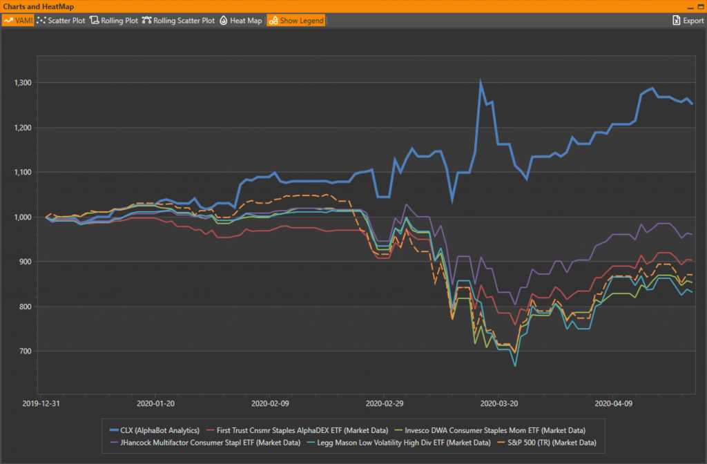Click the Scatter Plot dots icon
707x464 pixels.
(41, 21)
